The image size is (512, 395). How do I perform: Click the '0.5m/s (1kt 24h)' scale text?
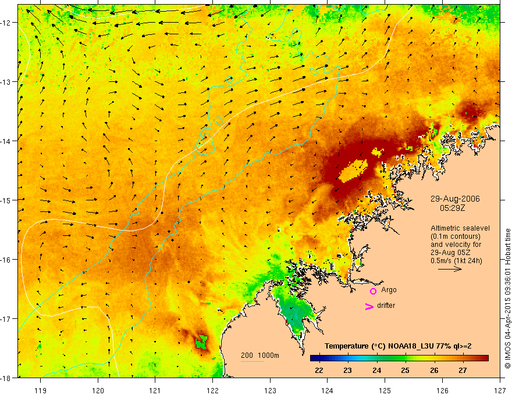456,261
